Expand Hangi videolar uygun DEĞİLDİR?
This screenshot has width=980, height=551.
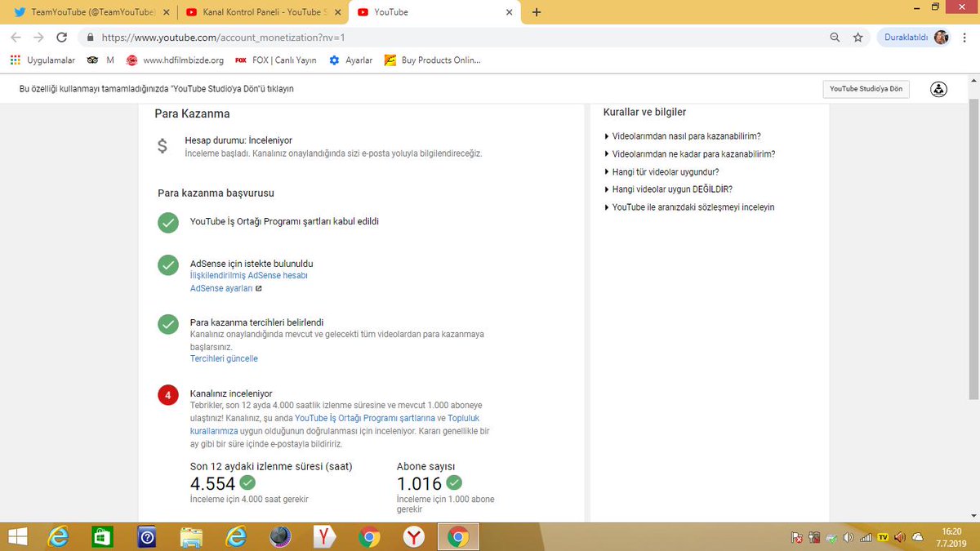667,189
